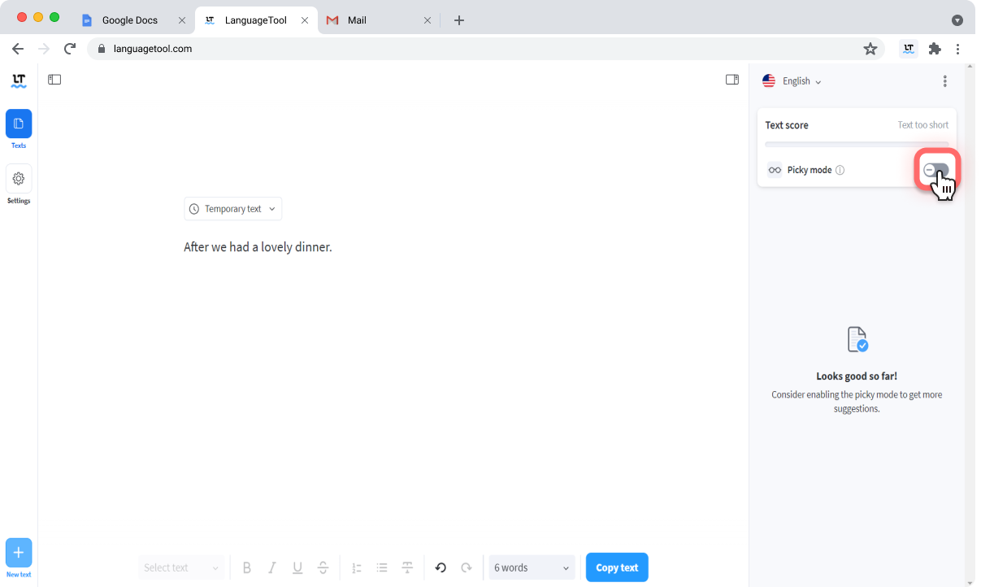
Task: Open the Settings gear in sidebar
Action: click(19, 178)
